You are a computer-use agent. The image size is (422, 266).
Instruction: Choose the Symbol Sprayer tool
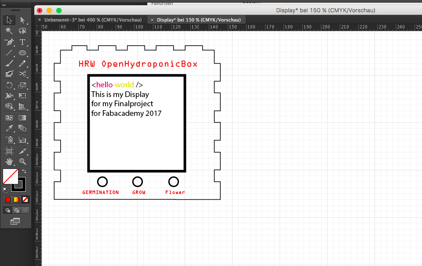click(9, 140)
